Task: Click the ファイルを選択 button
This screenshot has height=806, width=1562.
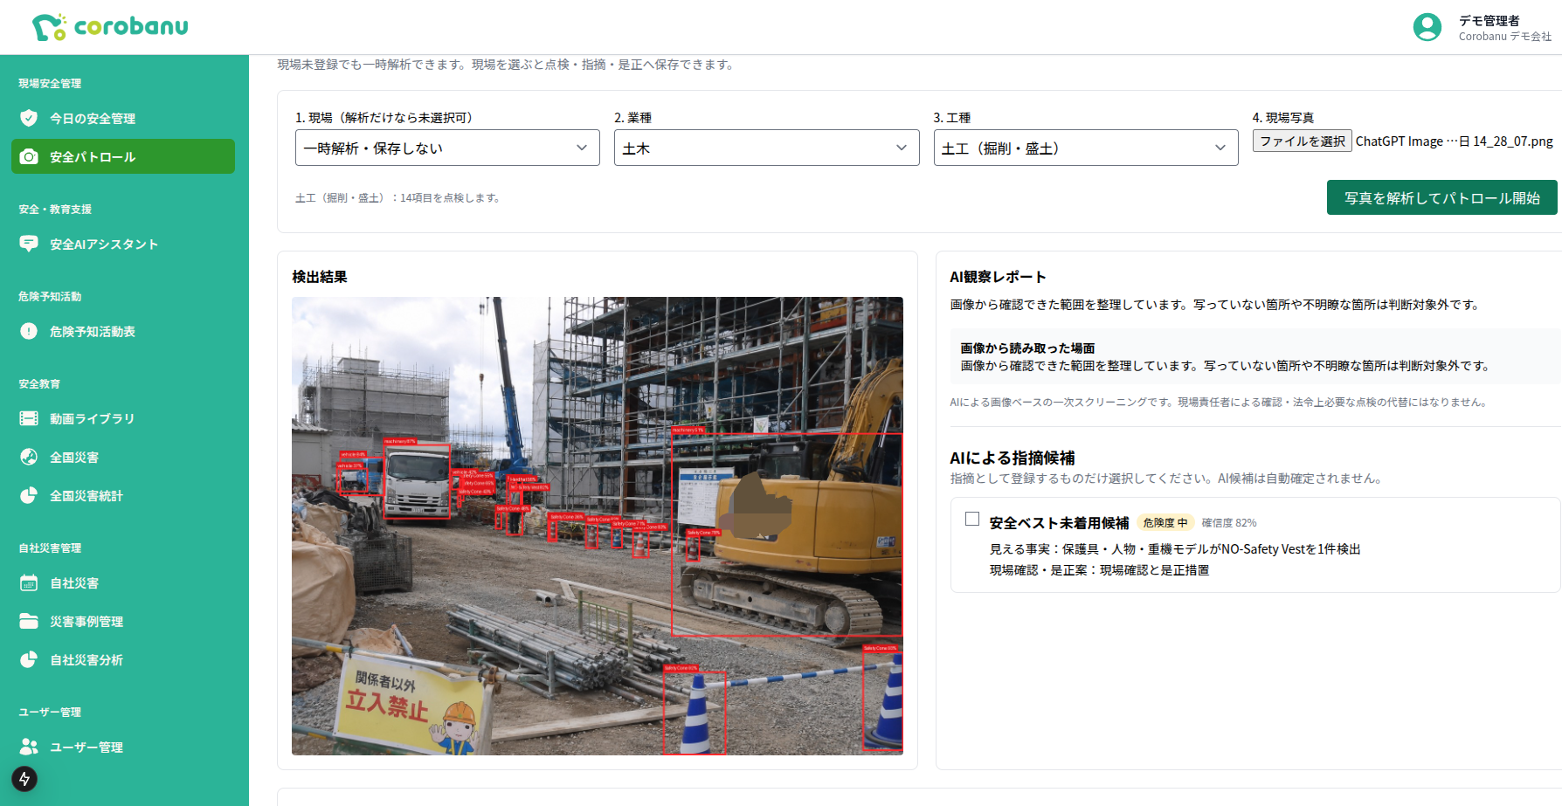Action: (x=1303, y=141)
